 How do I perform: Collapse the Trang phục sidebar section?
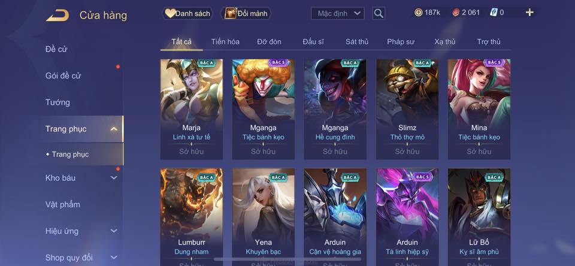pyautogui.click(x=114, y=129)
